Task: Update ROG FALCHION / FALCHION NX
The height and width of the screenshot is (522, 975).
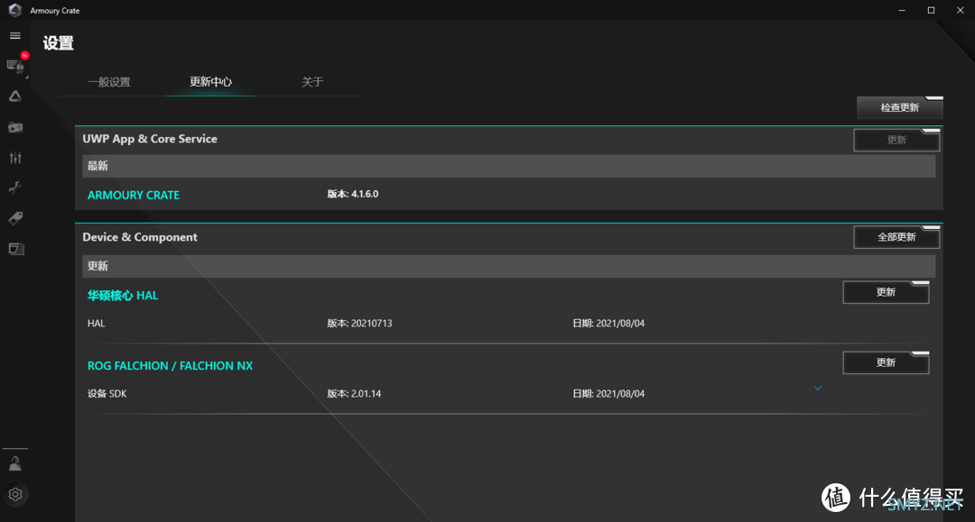Action: pos(887,362)
